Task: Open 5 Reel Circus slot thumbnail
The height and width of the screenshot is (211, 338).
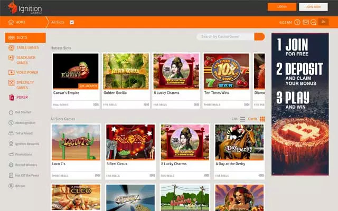Action: coord(130,142)
